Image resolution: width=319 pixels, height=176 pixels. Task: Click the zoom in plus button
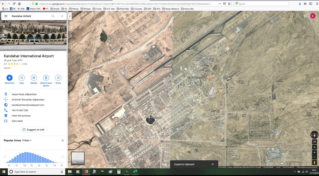[x=314, y=152]
